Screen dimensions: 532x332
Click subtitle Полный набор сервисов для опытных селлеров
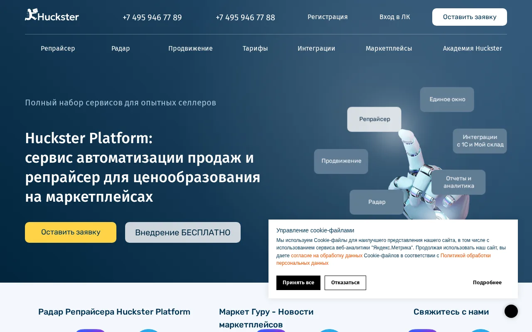121,103
